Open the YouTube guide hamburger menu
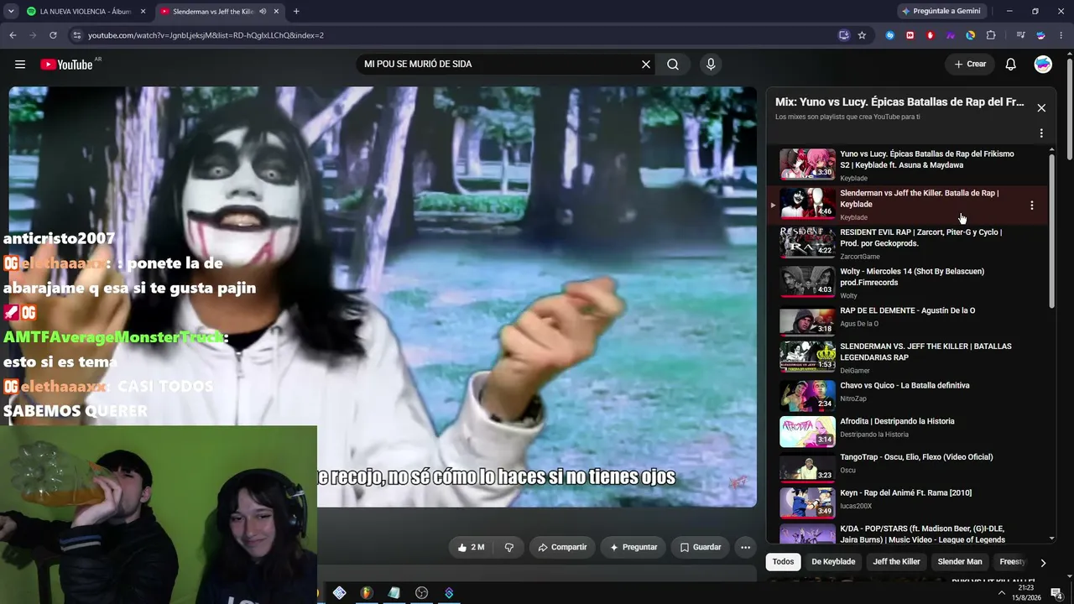 click(x=20, y=65)
